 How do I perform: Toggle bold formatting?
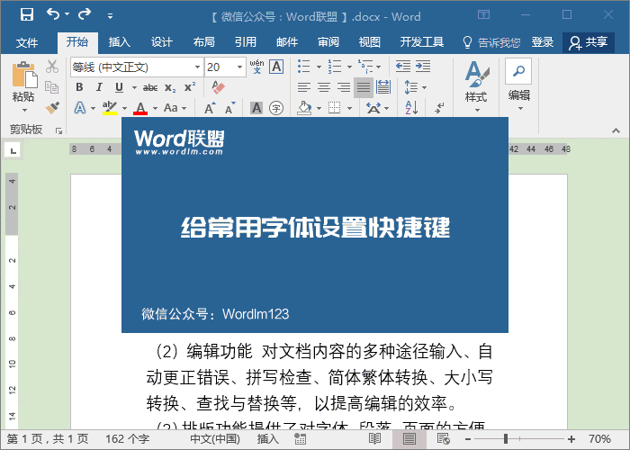click(79, 87)
